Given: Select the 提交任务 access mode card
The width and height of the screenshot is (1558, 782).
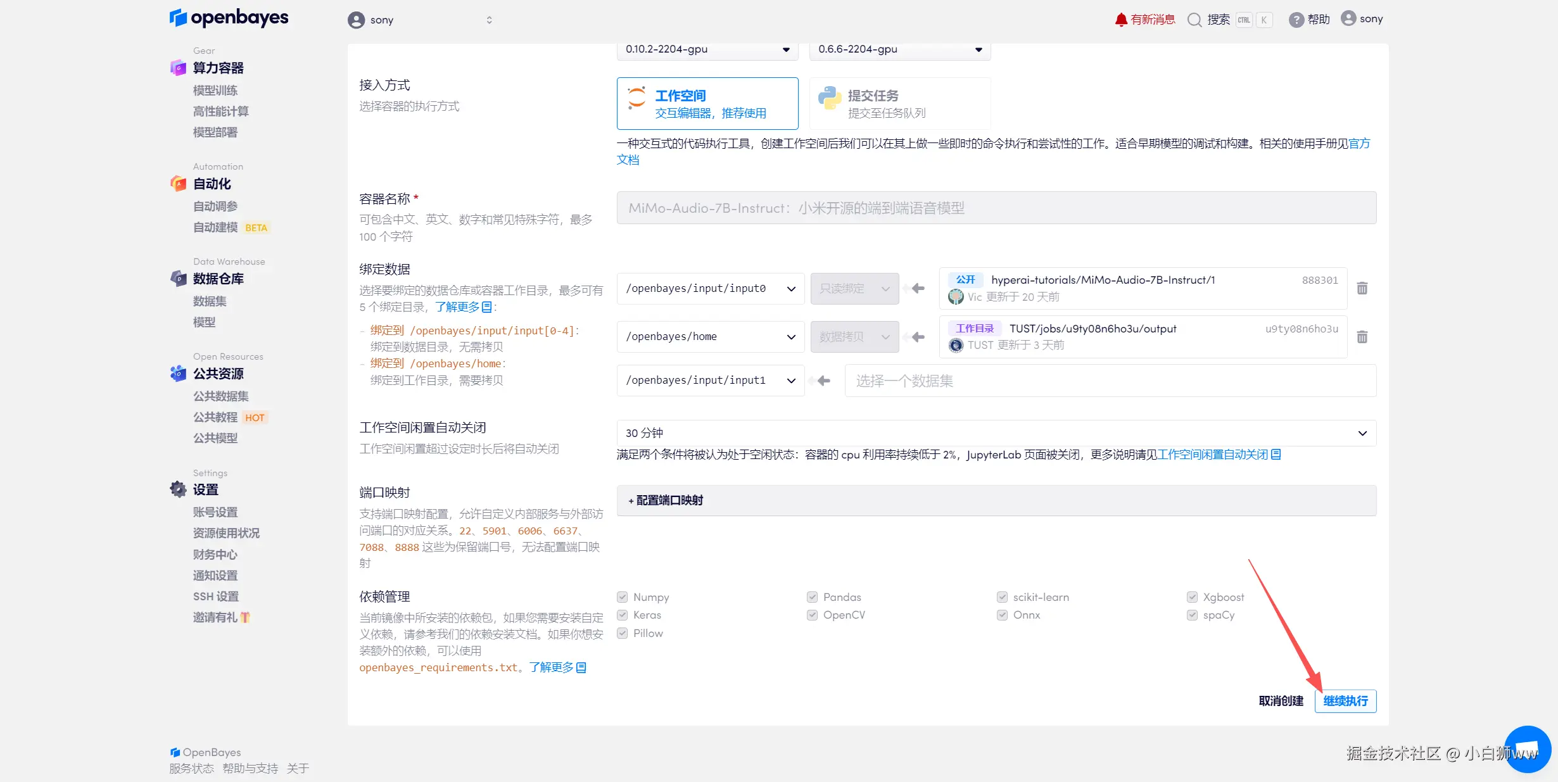Looking at the screenshot, I should 899,104.
